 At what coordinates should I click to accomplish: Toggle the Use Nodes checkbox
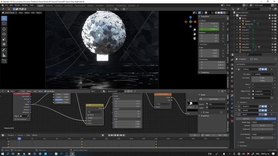pos(45,91)
